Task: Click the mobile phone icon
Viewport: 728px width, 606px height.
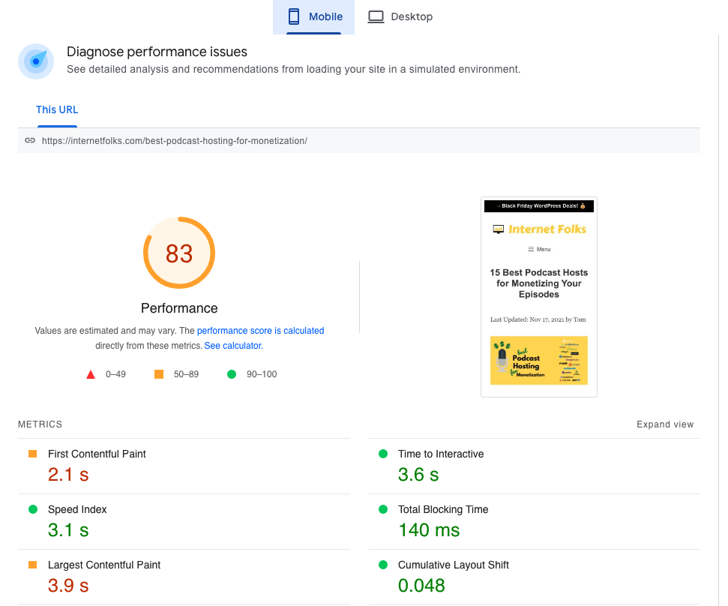Action: (x=294, y=16)
